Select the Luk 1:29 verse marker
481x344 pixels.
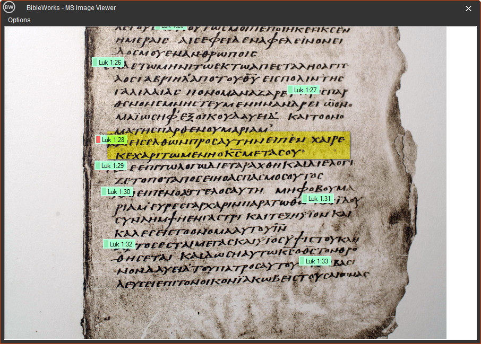click(x=110, y=166)
